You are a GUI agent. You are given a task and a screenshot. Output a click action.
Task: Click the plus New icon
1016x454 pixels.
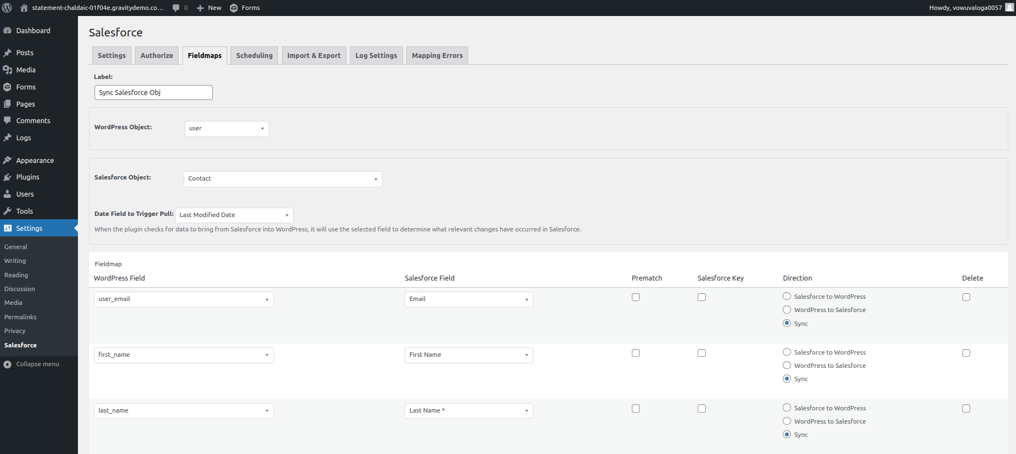tap(200, 8)
